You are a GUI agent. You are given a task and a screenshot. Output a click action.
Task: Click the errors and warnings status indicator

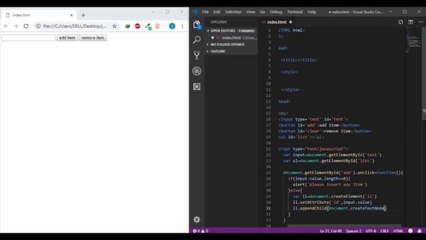pos(200,231)
